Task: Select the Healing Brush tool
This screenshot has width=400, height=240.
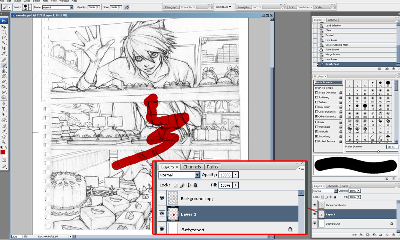Action: tap(4, 60)
